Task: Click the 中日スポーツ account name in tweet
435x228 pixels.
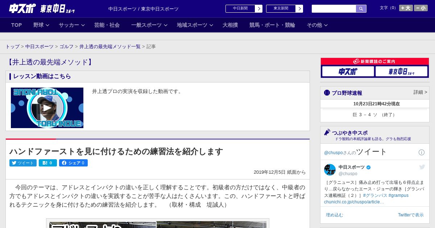Action: pos(352,167)
